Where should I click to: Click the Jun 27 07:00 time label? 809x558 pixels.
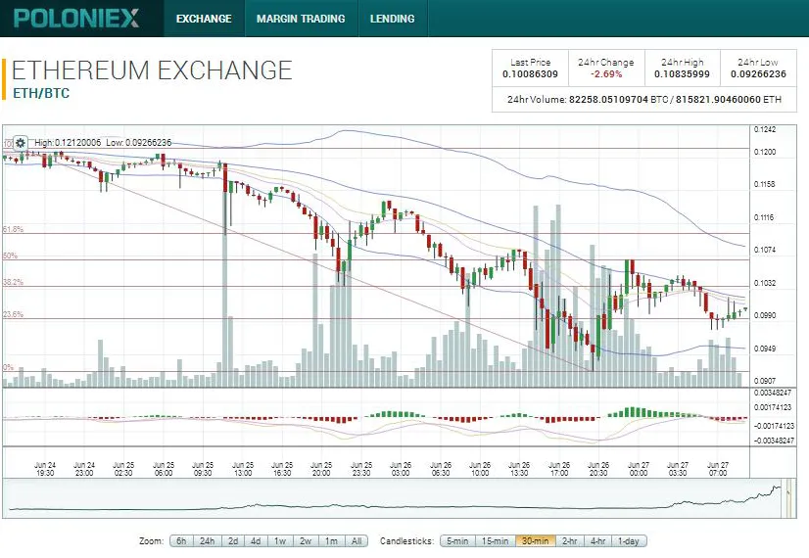point(718,469)
